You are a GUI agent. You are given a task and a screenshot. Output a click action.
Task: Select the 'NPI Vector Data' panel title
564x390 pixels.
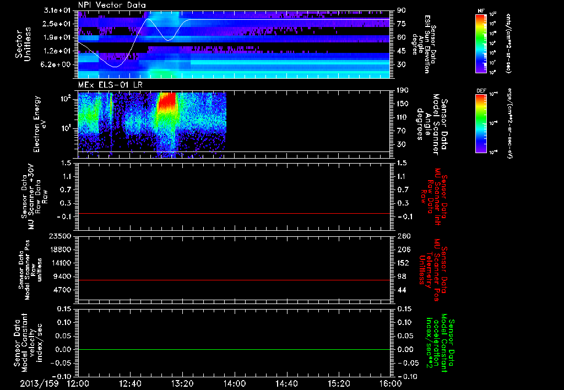112,5
